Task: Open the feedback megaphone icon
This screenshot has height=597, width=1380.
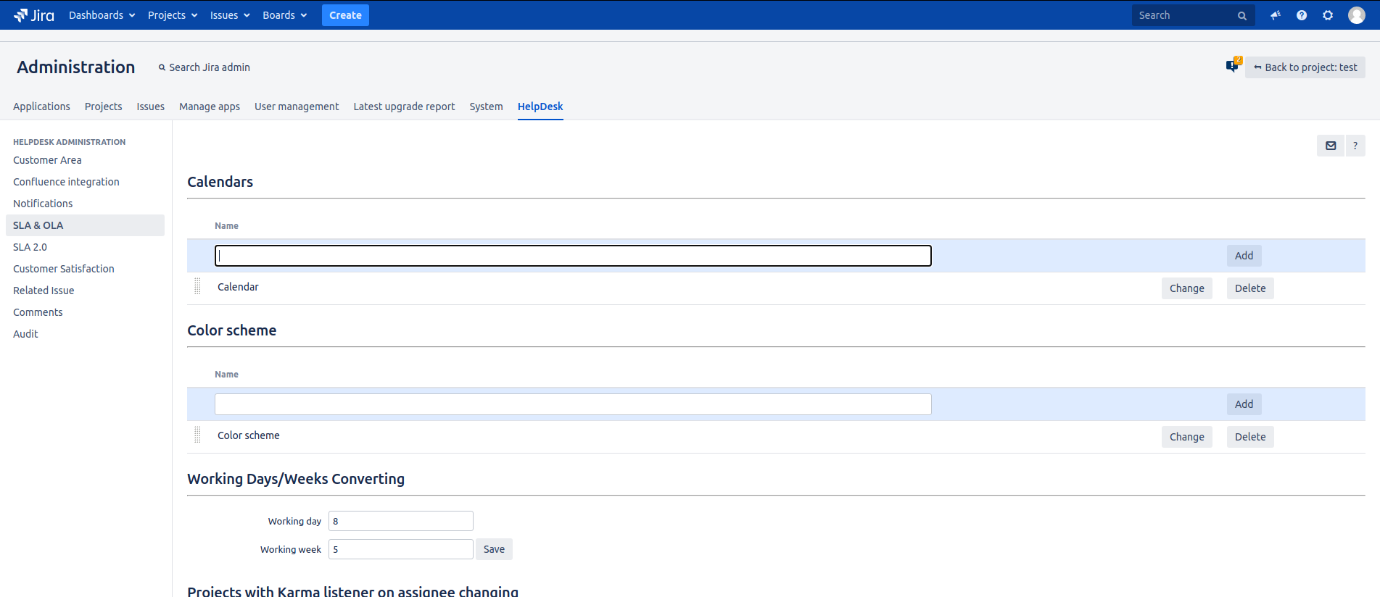Action: pos(1276,15)
